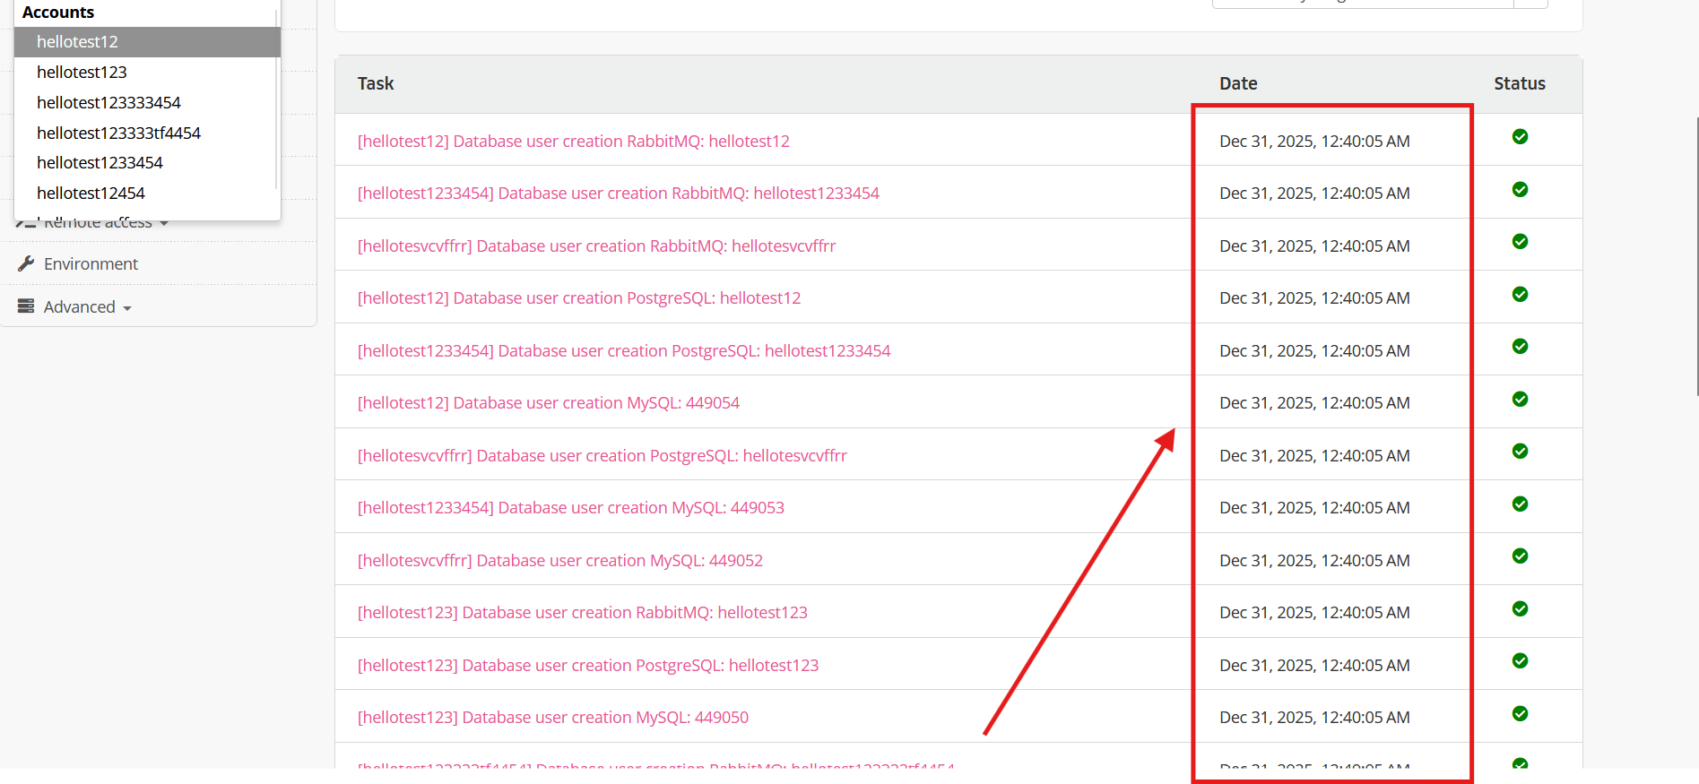This screenshot has width=1699, height=784.
Task: Click the wrench icon beside Environment
Action: (x=26, y=263)
